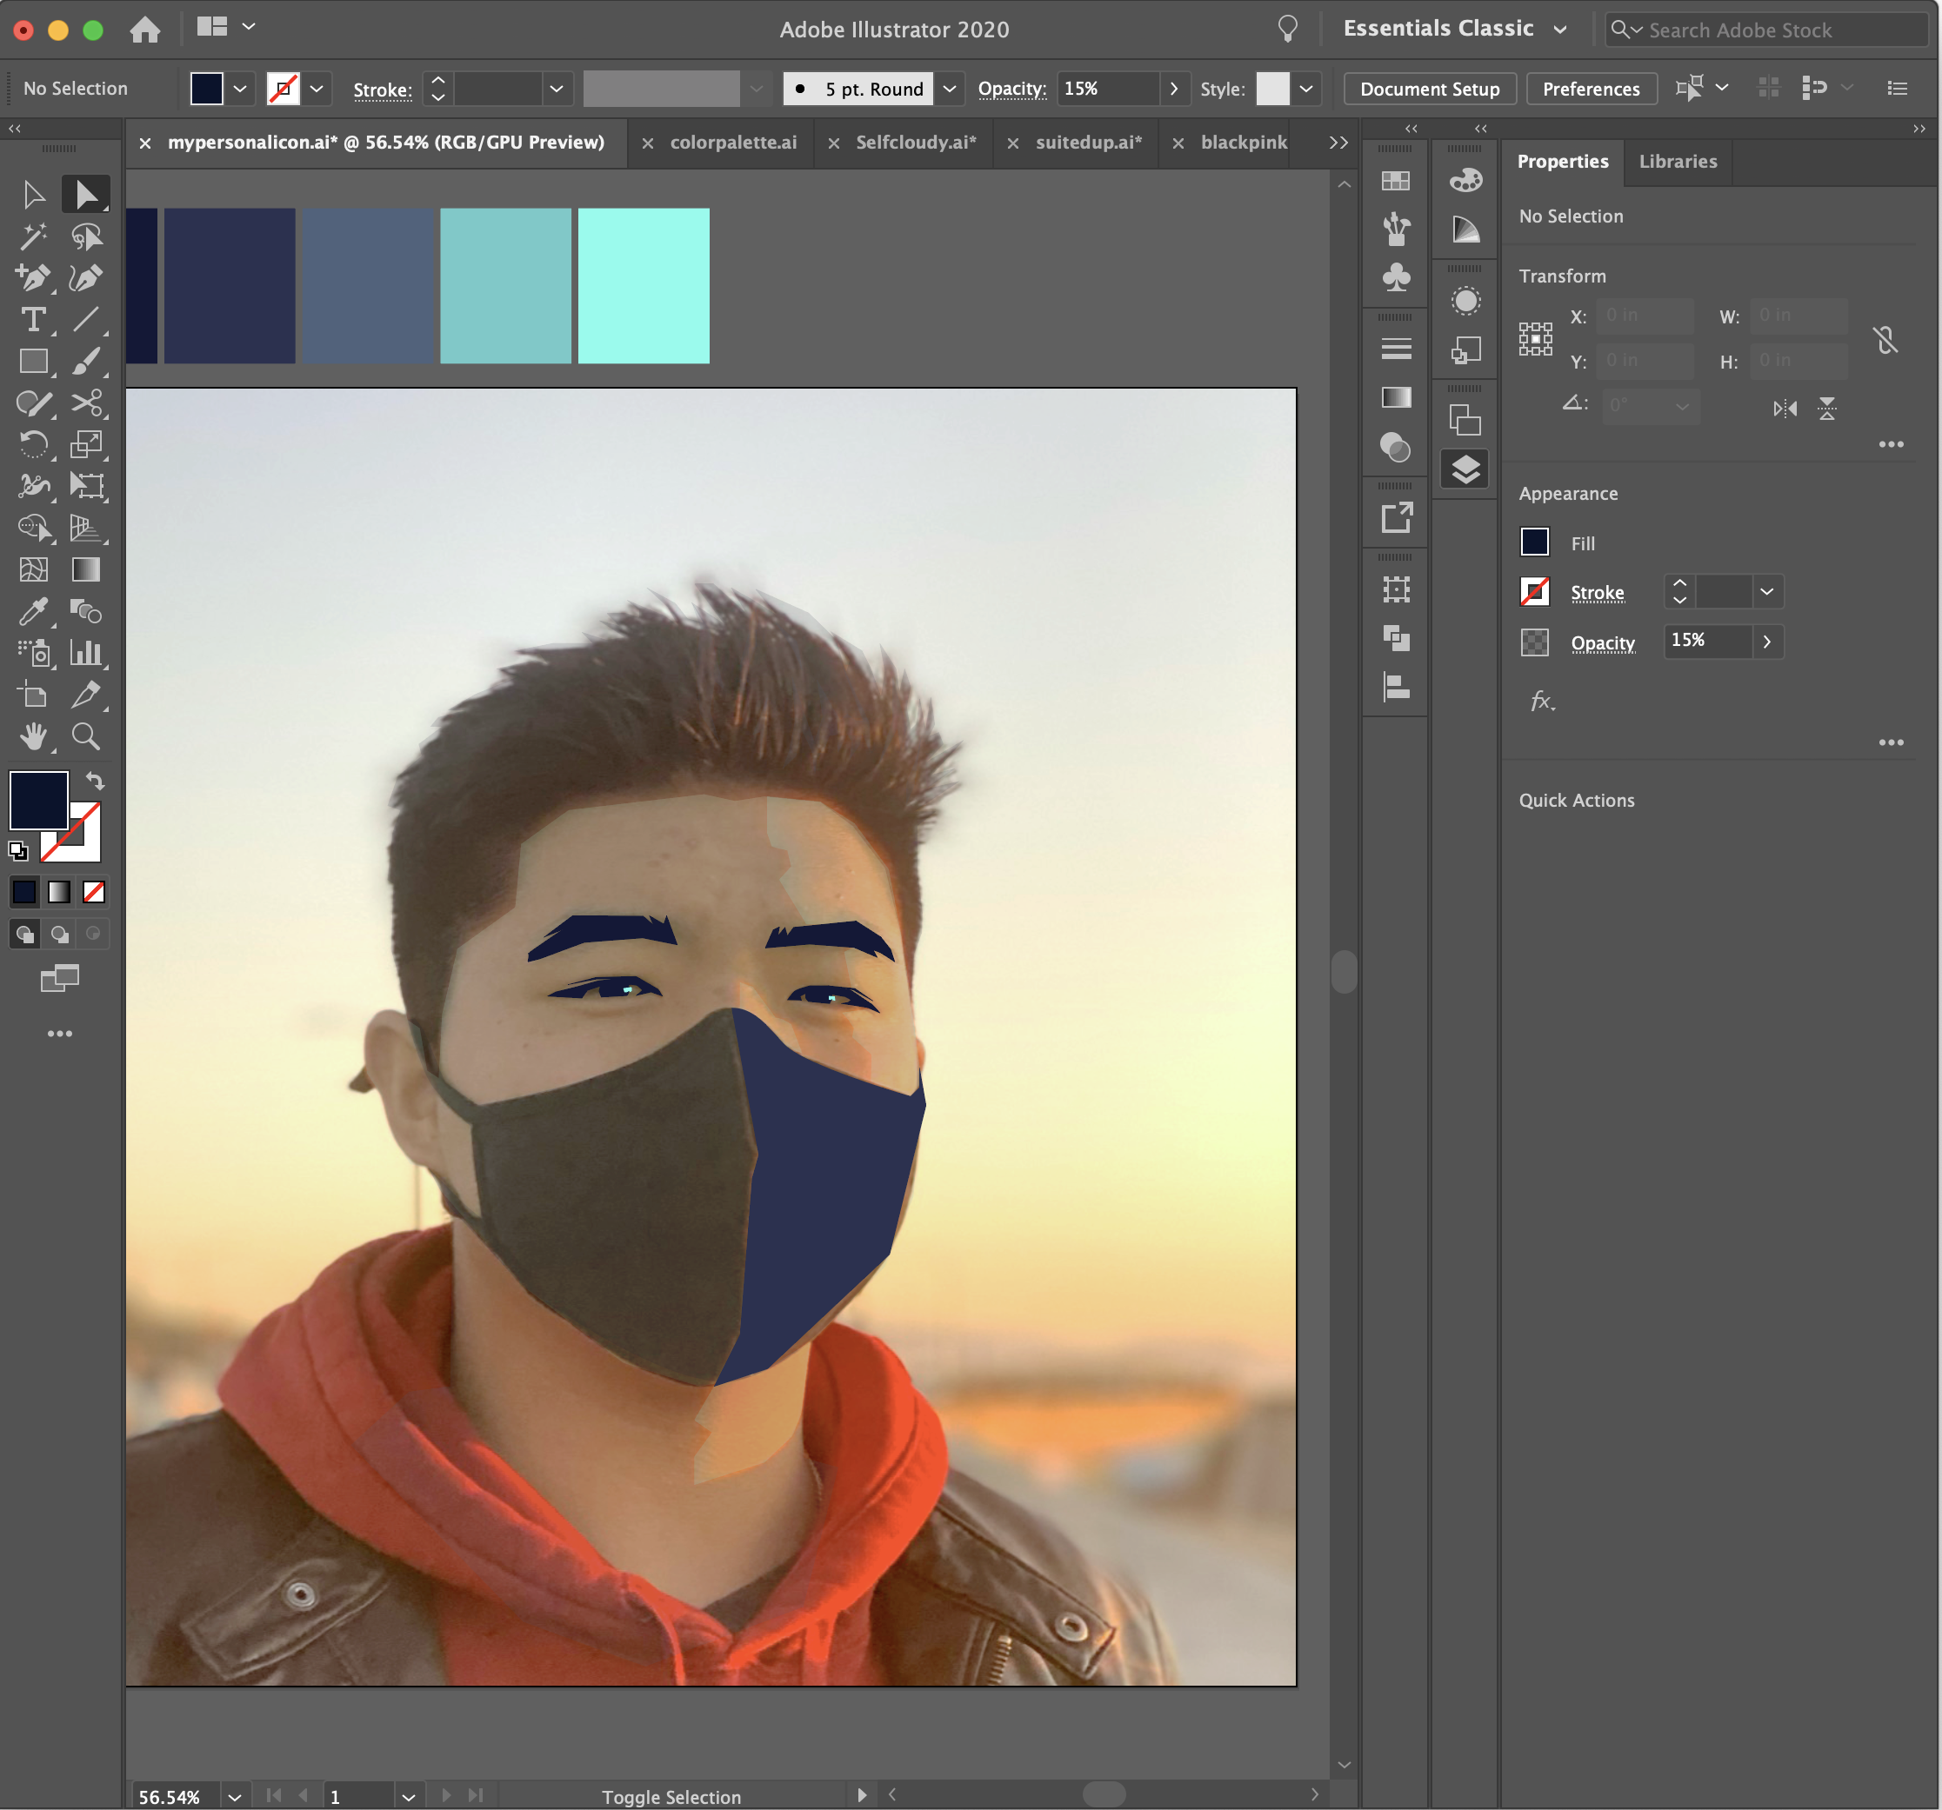Select the Shape Builder tool
Screen dimensions: 1942x1810
(x=33, y=529)
